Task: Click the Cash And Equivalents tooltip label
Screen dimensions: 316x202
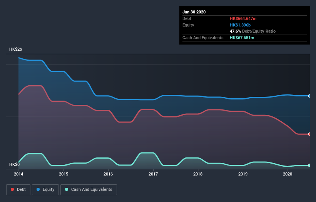Action: click(203, 38)
